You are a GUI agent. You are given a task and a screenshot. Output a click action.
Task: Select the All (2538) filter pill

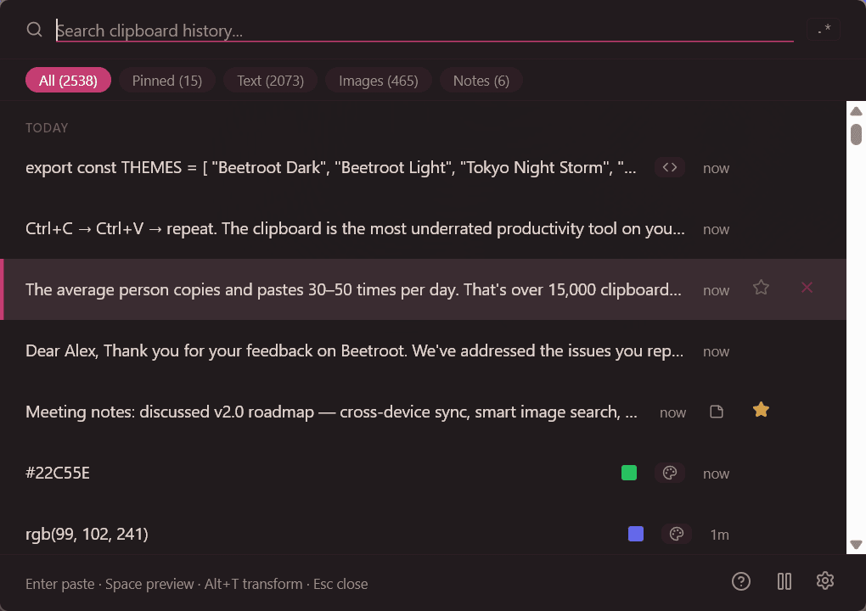click(68, 80)
